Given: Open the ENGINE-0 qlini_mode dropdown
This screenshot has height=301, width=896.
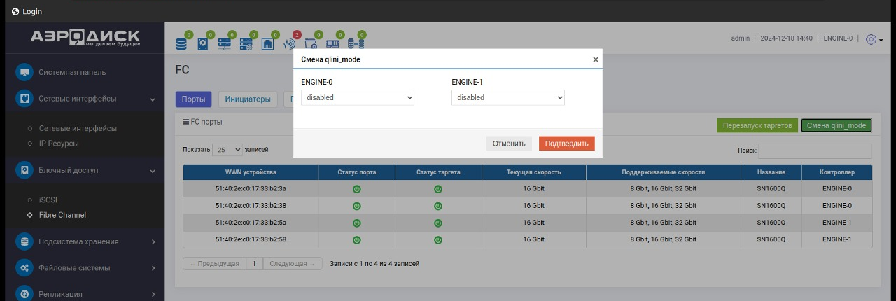Looking at the screenshot, I should 358,97.
